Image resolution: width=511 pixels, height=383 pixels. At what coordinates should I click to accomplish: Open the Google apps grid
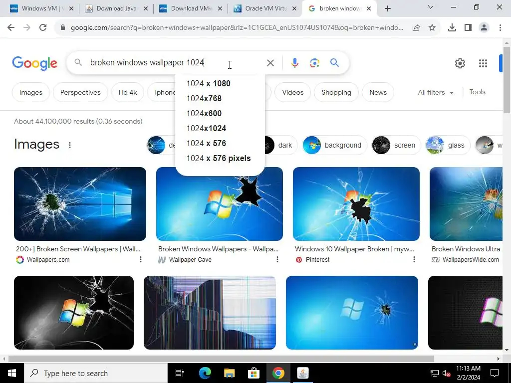483,63
